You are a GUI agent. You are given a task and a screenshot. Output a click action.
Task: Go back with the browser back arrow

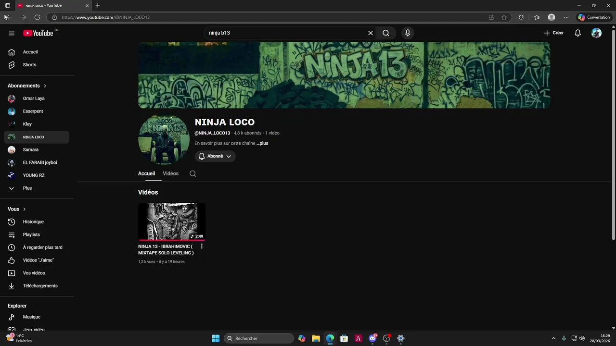tap(8, 17)
